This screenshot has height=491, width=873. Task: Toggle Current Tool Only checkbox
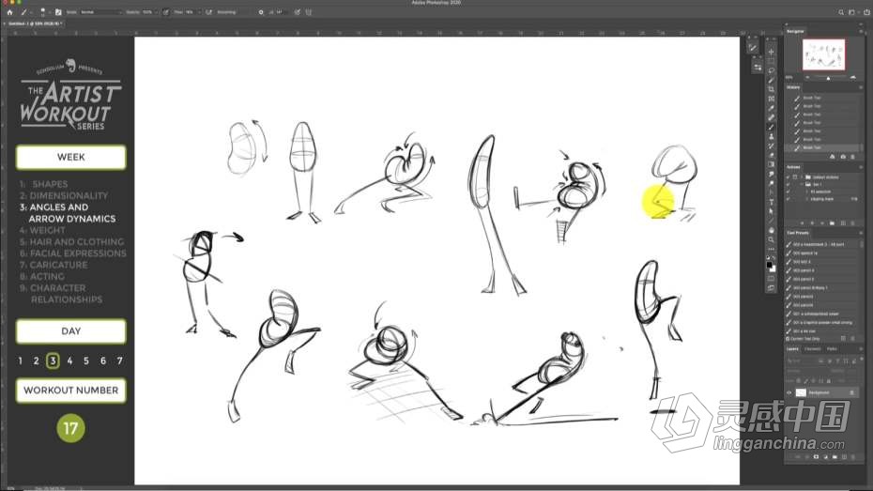pos(788,339)
